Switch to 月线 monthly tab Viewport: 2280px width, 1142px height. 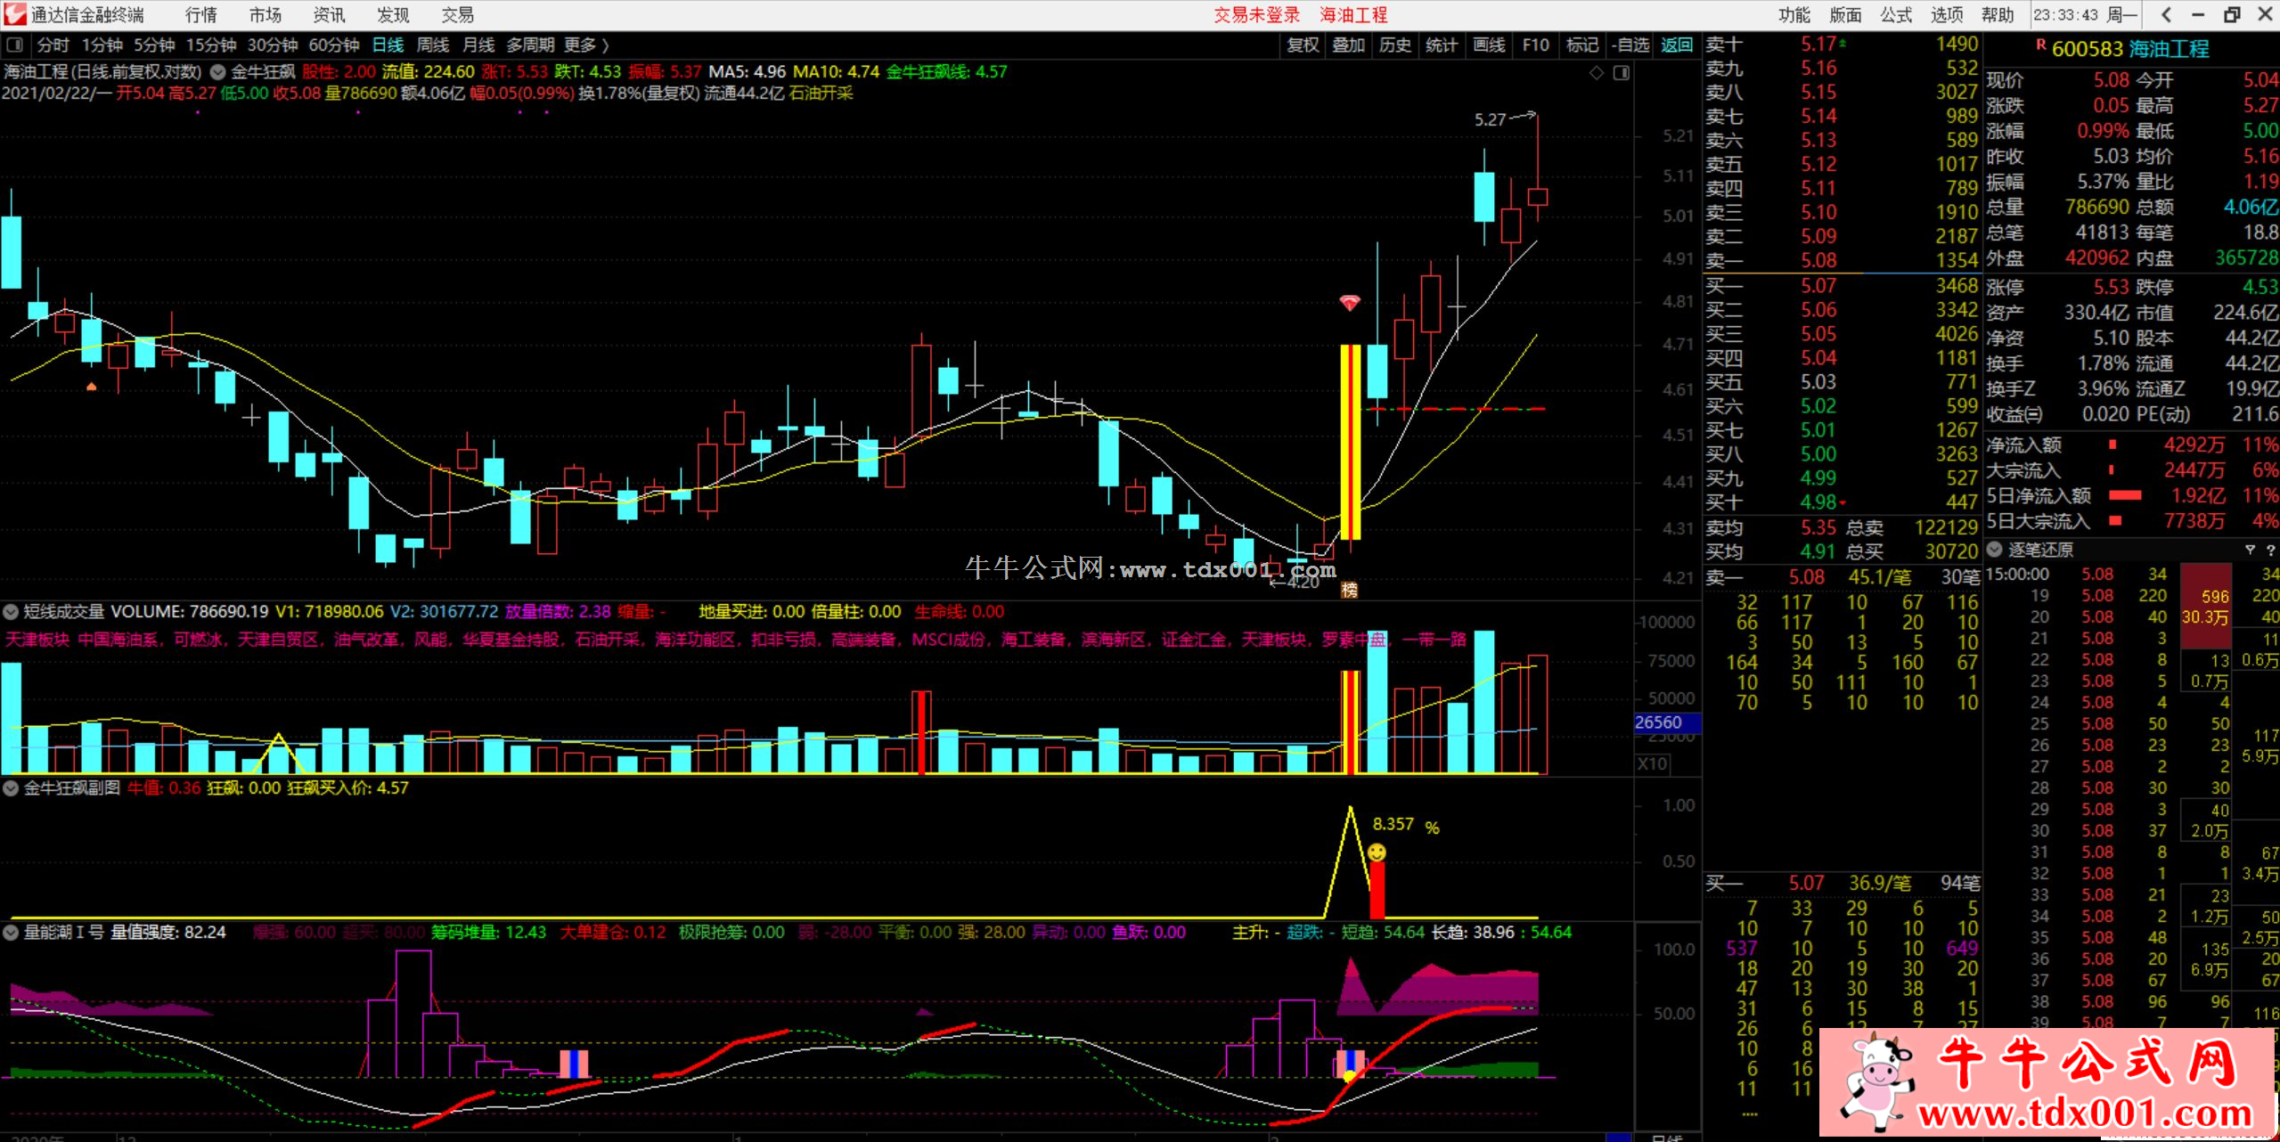click(478, 45)
